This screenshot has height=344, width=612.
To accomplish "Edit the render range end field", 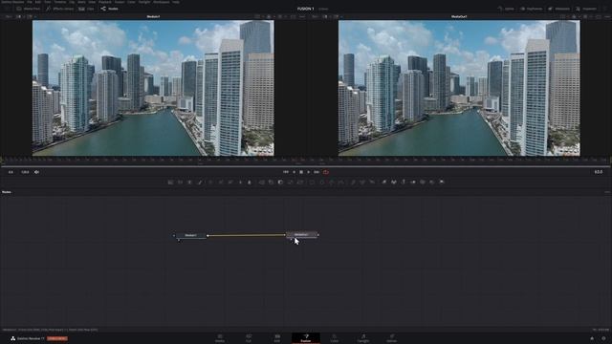I will tap(25, 172).
